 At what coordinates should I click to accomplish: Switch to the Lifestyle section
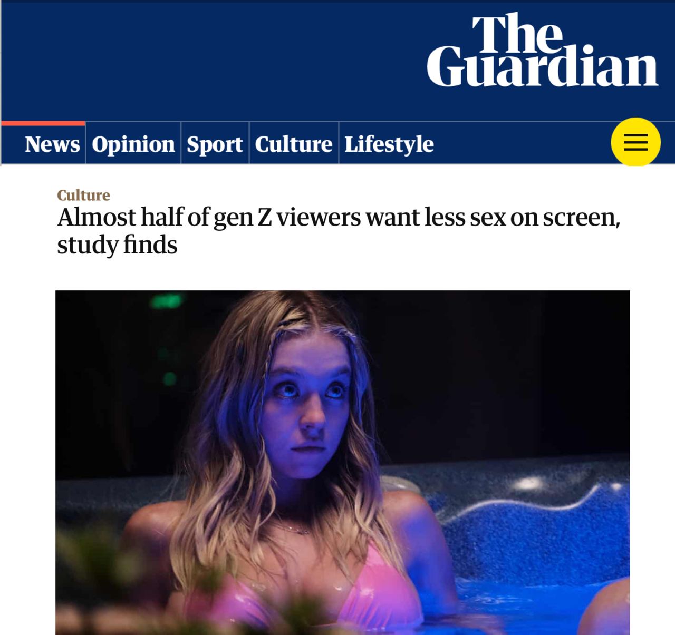coord(389,144)
